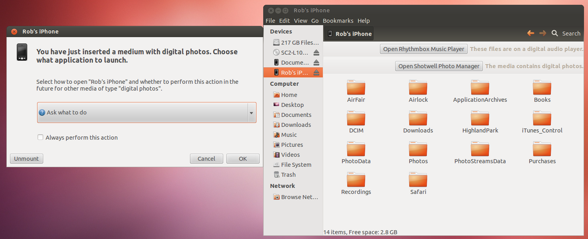Open the View menu
The image size is (588, 239).
(x=300, y=20)
